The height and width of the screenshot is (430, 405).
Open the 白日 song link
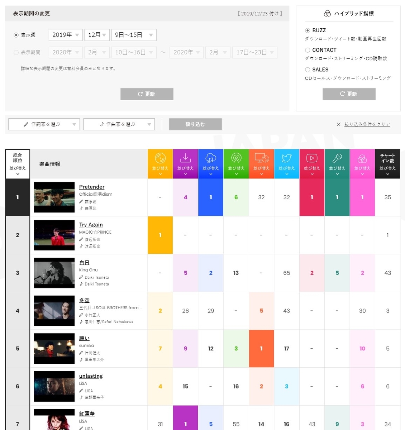(x=84, y=263)
